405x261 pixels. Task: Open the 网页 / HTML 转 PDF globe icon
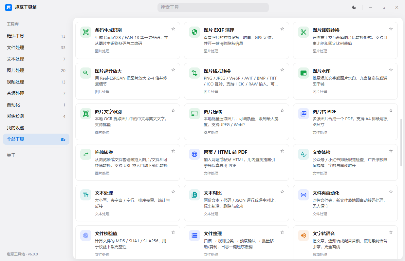pyautogui.click(x=194, y=154)
